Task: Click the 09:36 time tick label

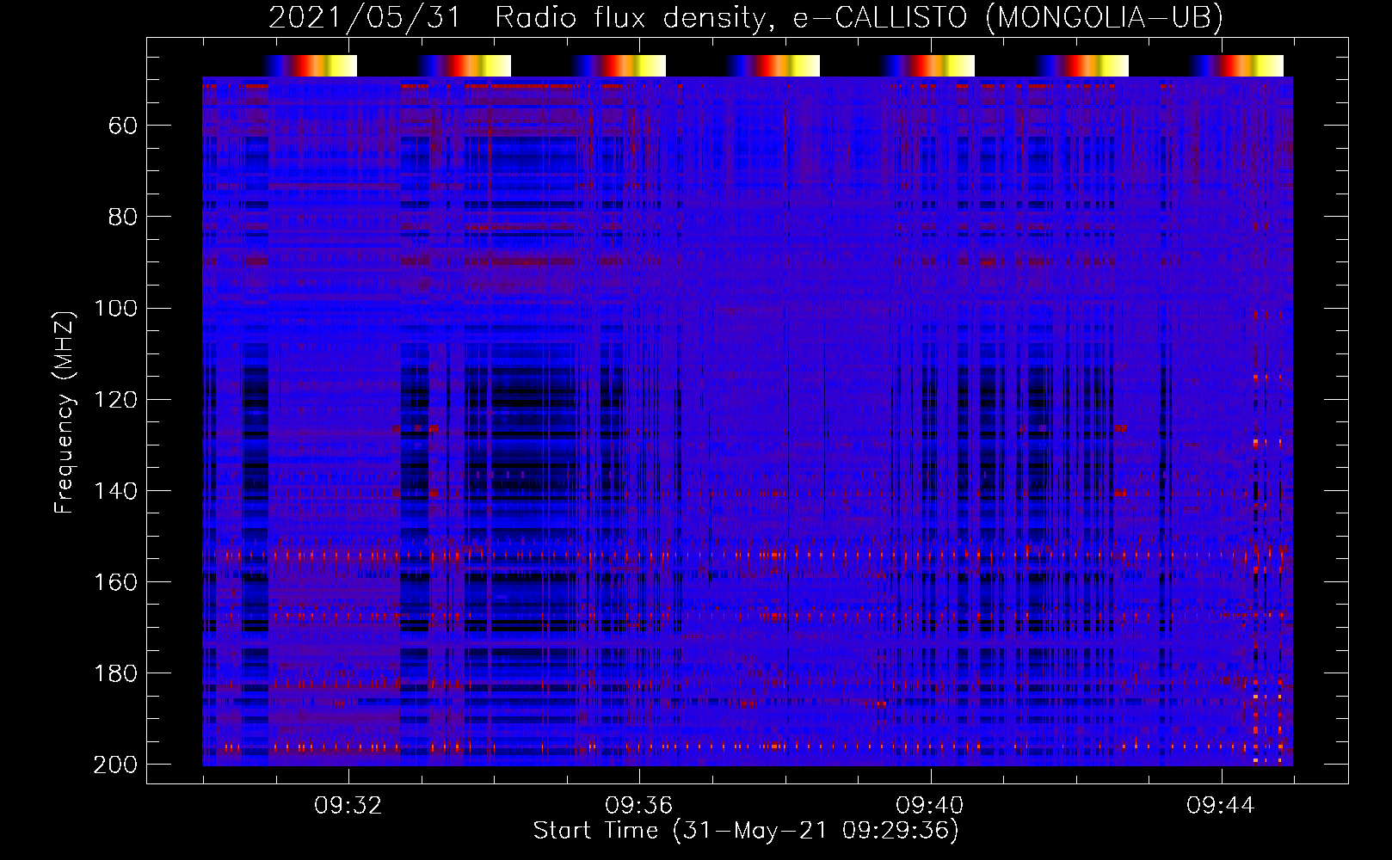Action: (x=639, y=806)
